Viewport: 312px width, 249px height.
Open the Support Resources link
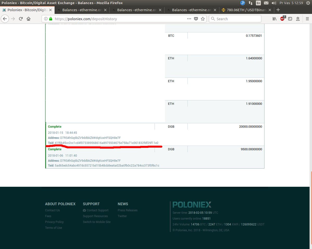pyautogui.click(x=95, y=216)
